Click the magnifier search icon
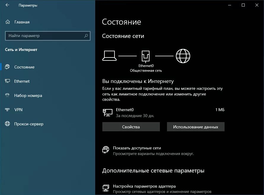 86,36
